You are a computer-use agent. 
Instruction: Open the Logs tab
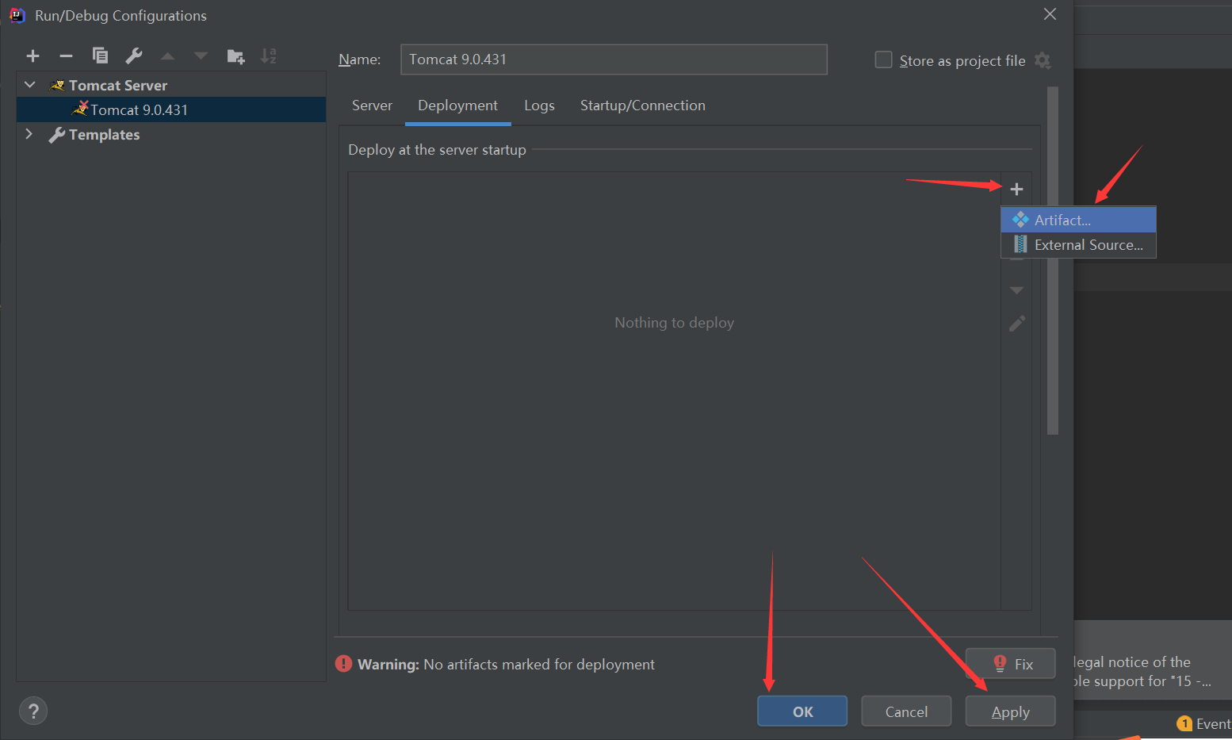tap(539, 105)
